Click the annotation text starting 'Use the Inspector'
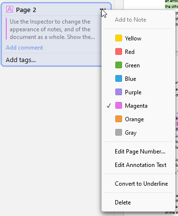 click(x=52, y=29)
